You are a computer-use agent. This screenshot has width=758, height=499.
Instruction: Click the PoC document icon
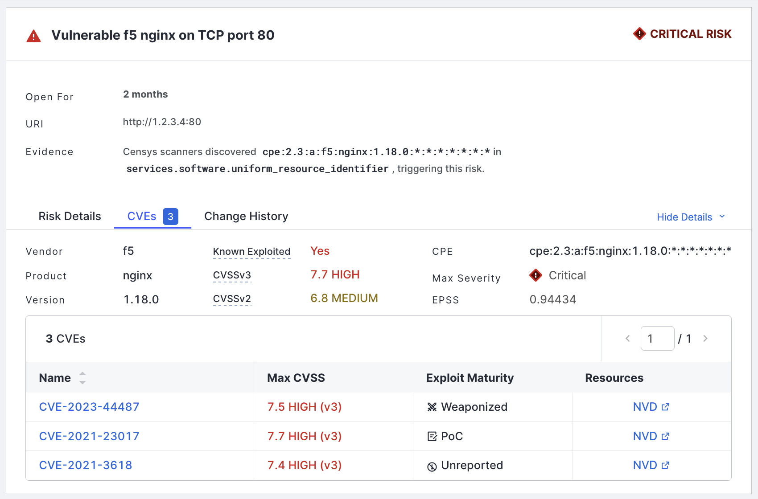pyautogui.click(x=432, y=436)
